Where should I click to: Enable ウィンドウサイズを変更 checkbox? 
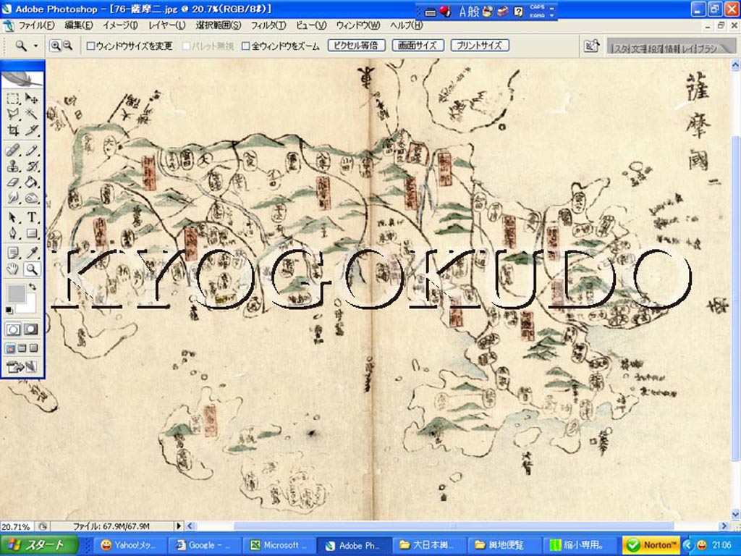(90, 46)
